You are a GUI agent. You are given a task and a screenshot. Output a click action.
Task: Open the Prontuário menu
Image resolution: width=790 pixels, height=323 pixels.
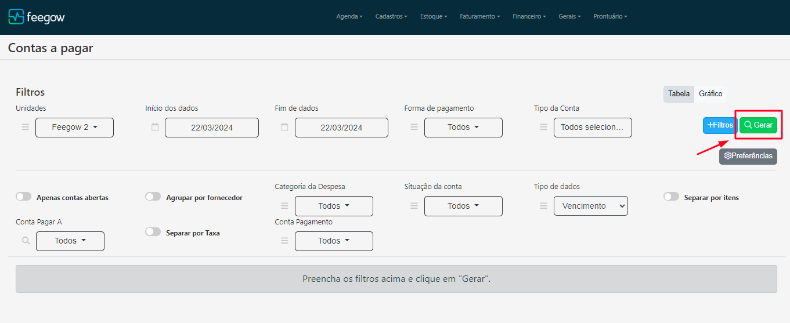(610, 17)
